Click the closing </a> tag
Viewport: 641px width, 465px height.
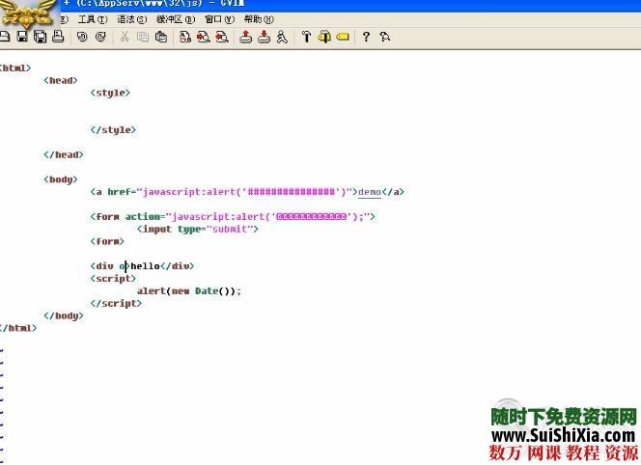point(393,192)
